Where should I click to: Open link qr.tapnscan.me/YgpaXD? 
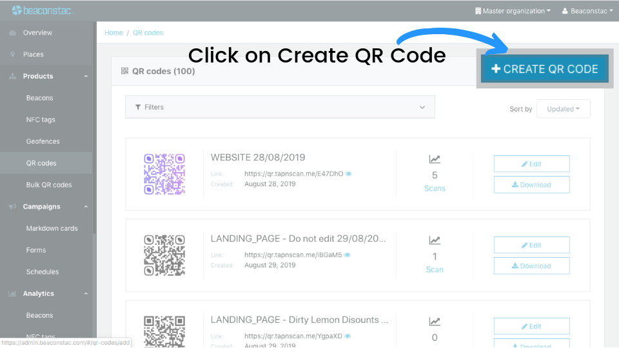293,336
